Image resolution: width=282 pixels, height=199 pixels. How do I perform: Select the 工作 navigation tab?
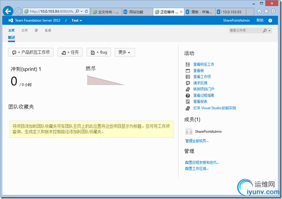coord(24,30)
